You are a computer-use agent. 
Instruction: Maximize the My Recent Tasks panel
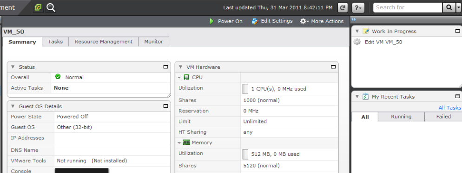pyautogui.click(x=457, y=96)
